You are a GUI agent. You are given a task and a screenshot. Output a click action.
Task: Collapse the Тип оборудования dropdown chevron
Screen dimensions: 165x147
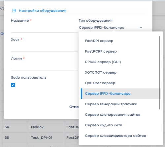click(141, 28)
